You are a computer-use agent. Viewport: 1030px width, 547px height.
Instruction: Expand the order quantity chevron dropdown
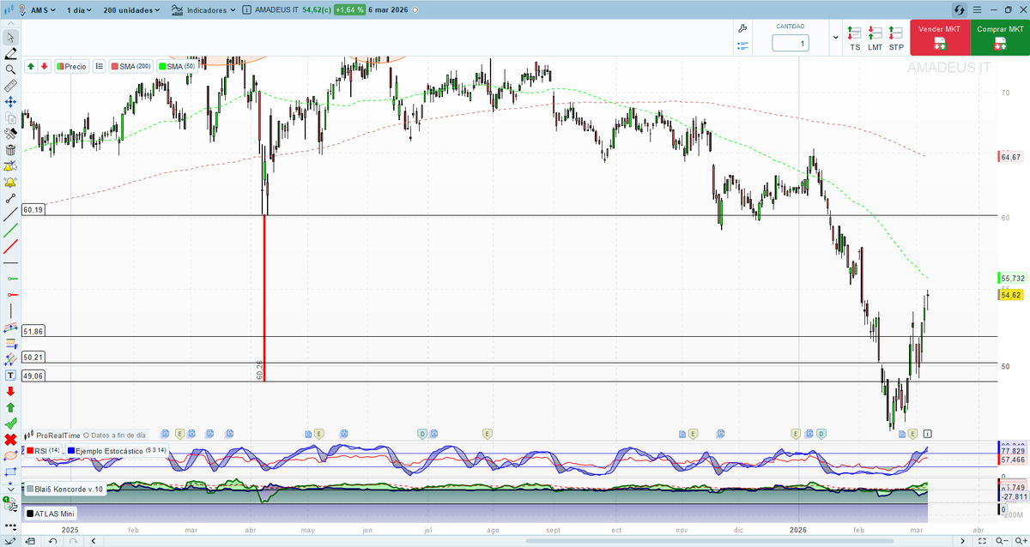click(x=836, y=39)
